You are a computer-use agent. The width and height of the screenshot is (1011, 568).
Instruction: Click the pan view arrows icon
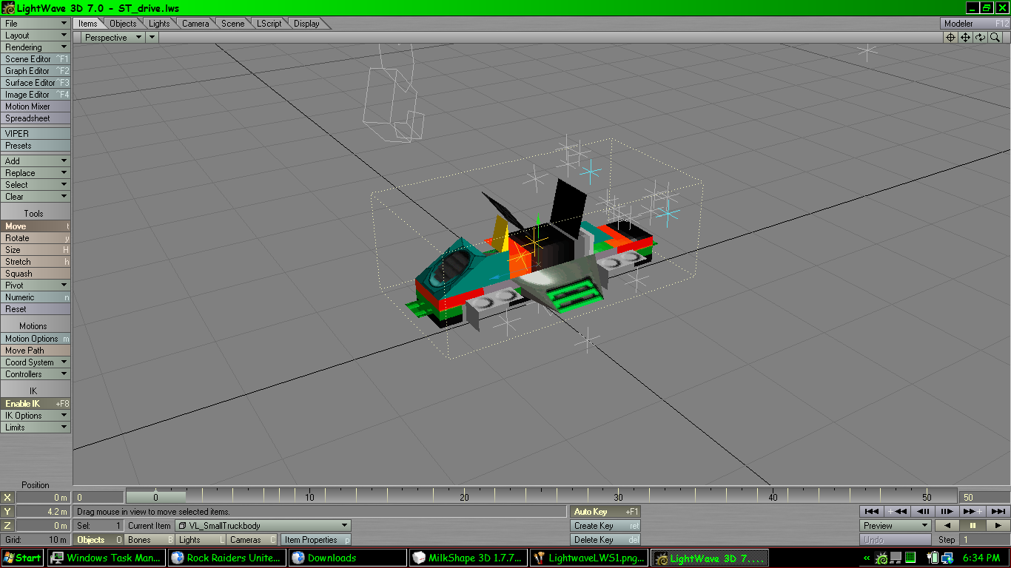(966, 37)
